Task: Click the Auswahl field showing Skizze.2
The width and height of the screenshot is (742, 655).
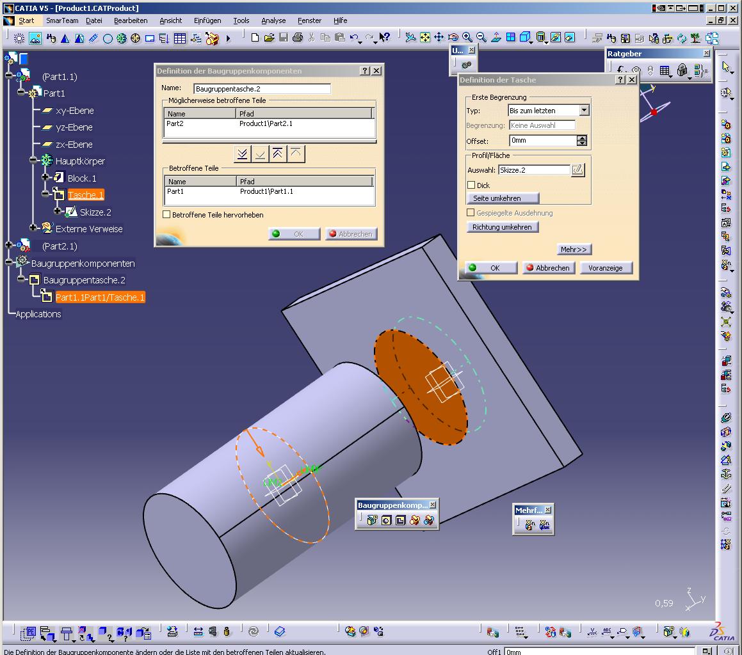Action: (535, 170)
